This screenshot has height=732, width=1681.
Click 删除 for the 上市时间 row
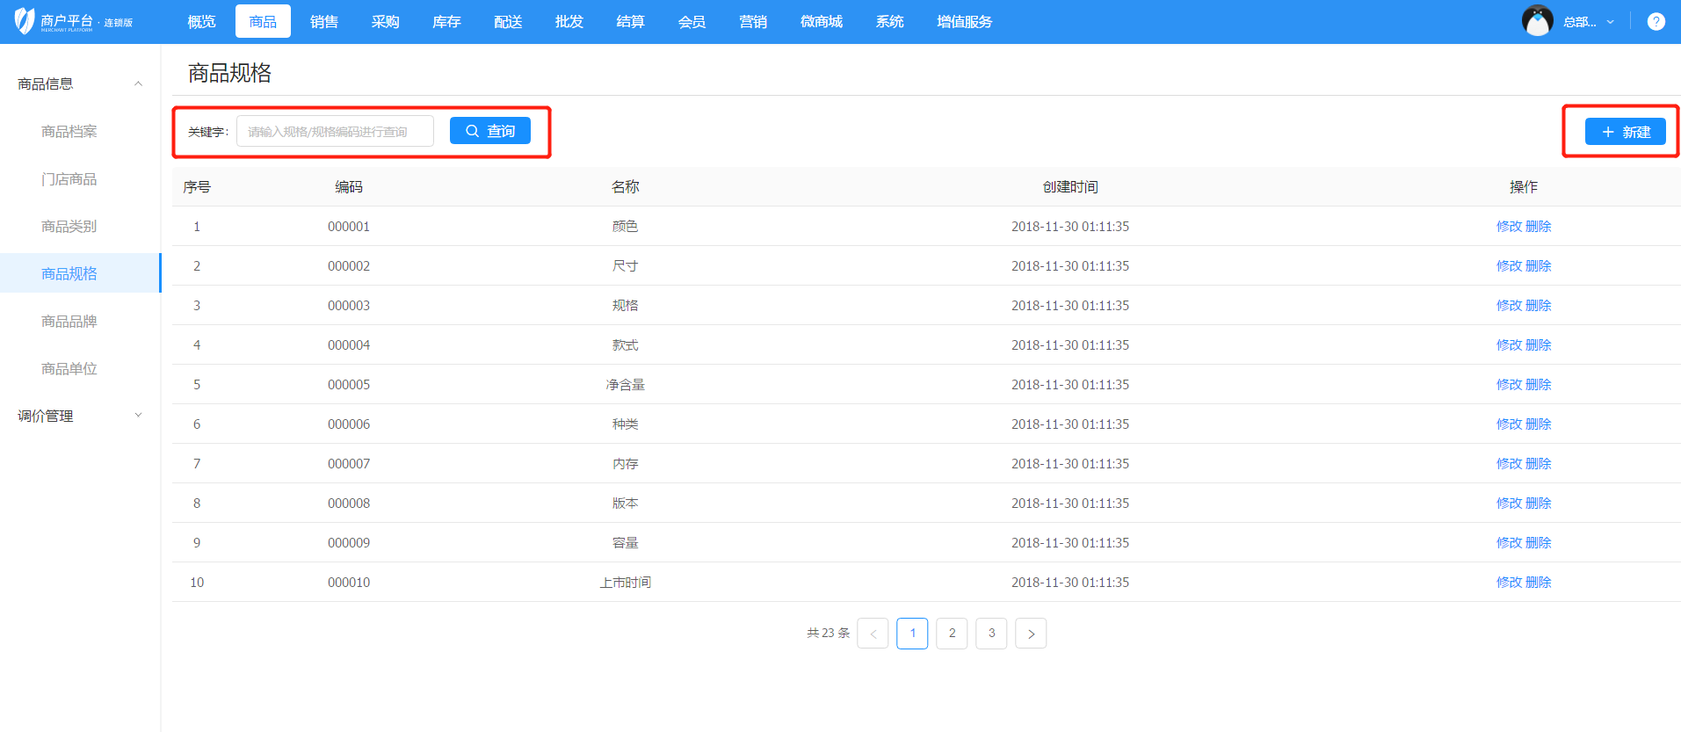[x=1539, y=583]
